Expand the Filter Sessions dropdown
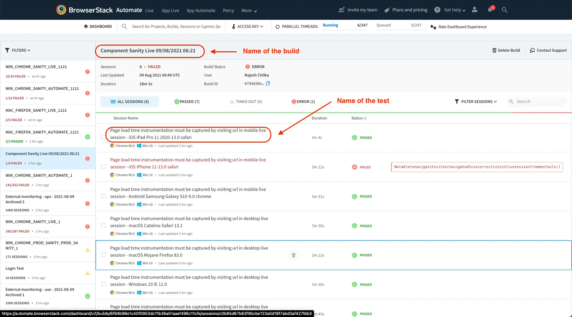 (x=476, y=102)
